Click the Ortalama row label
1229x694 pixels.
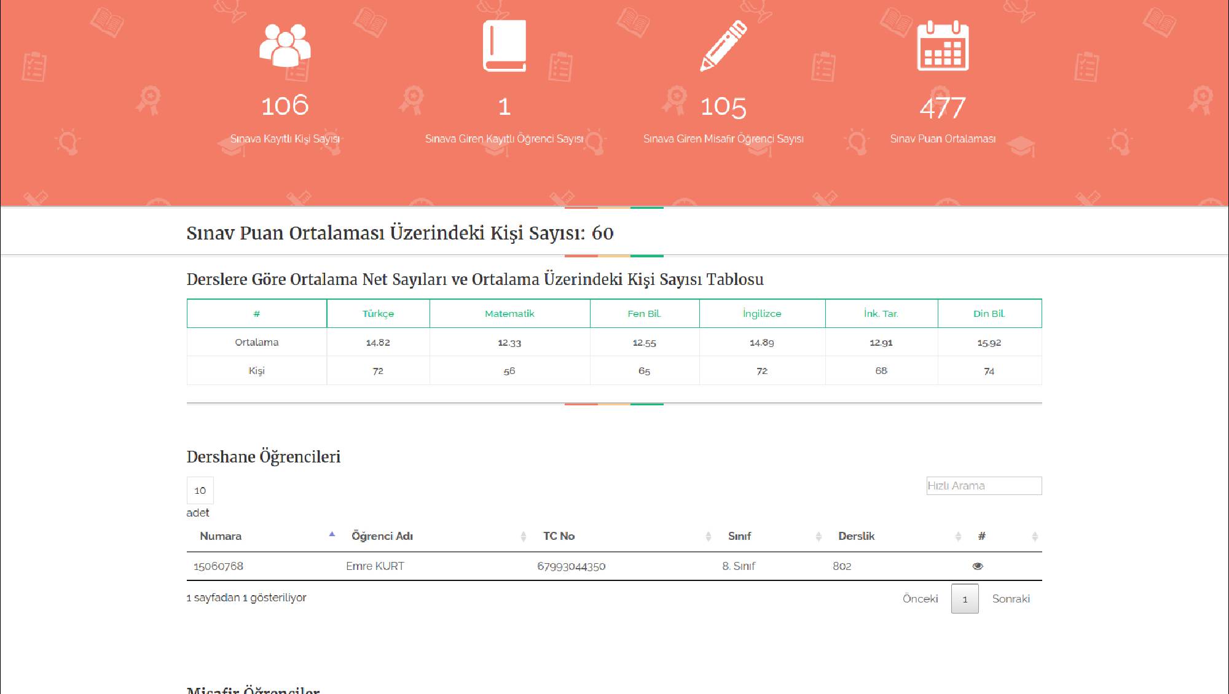[x=256, y=342]
